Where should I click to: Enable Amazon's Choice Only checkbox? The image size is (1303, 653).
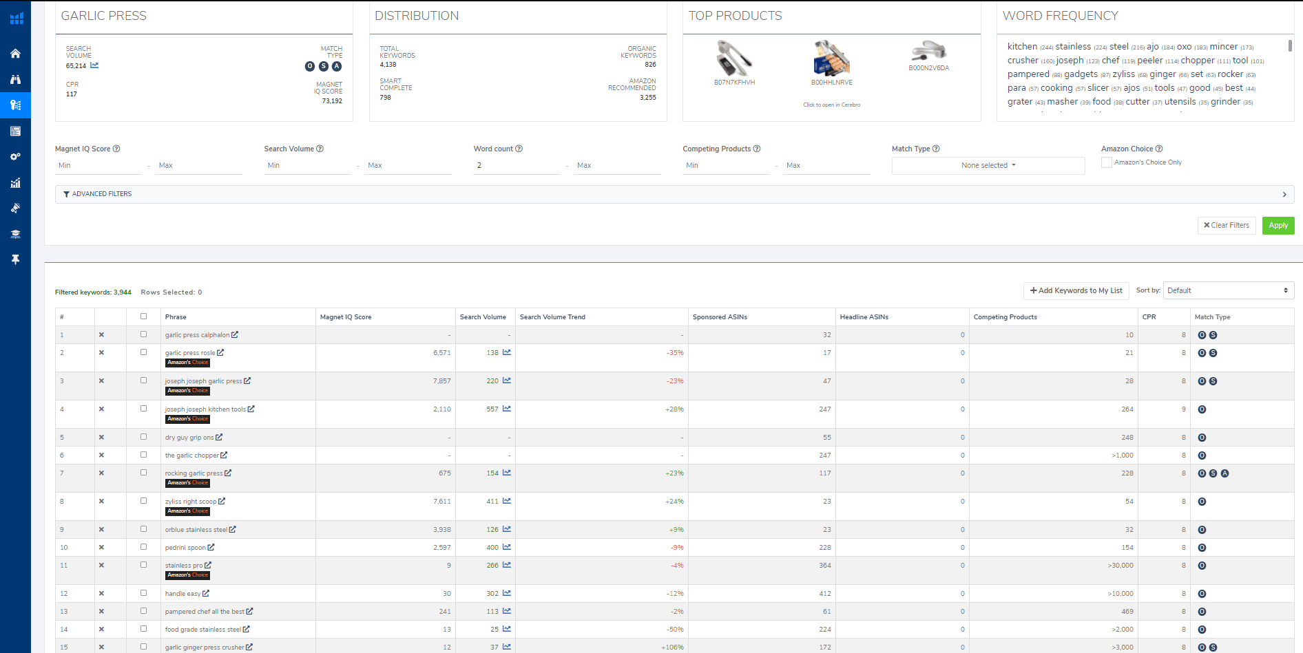[1106, 162]
